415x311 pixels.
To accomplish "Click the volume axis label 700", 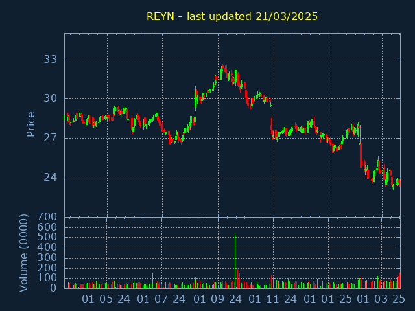I will pos(47,217).
